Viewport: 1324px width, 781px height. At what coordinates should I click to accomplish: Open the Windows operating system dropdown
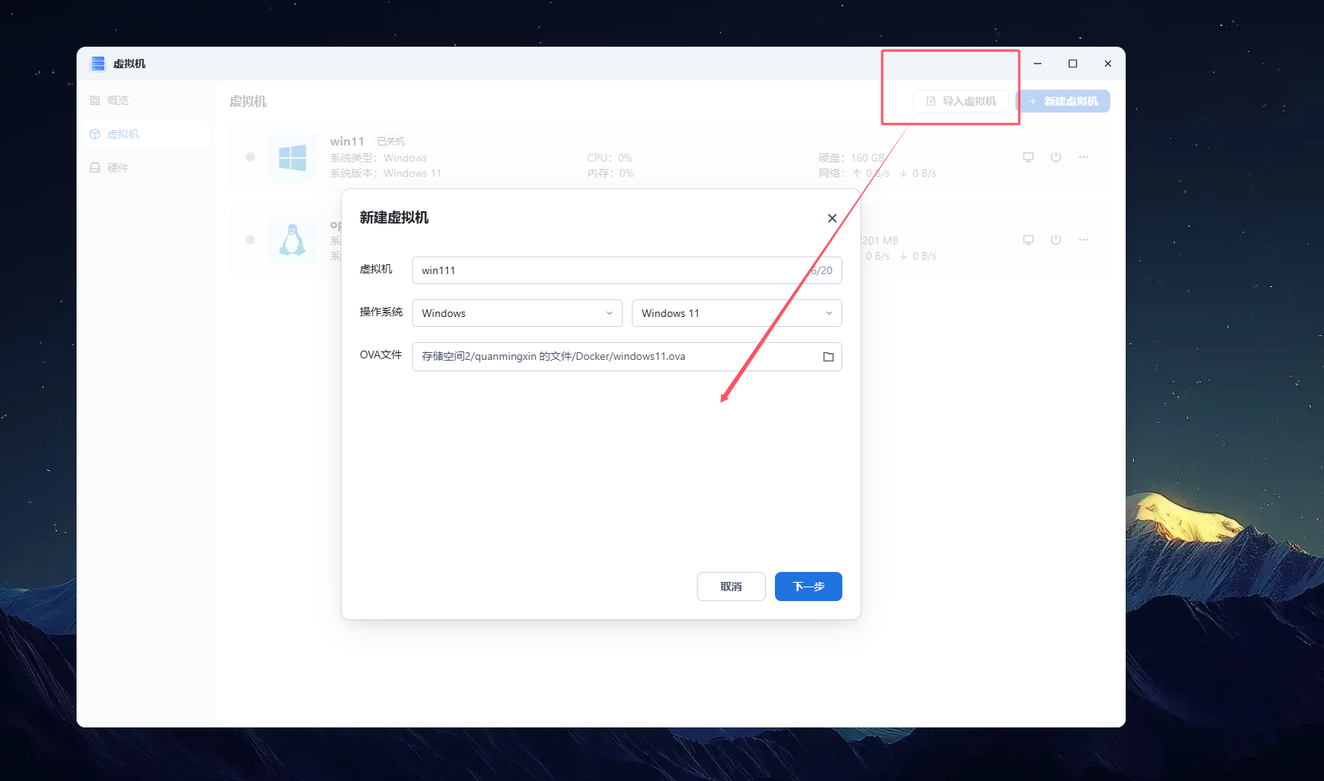coord(517,313)
